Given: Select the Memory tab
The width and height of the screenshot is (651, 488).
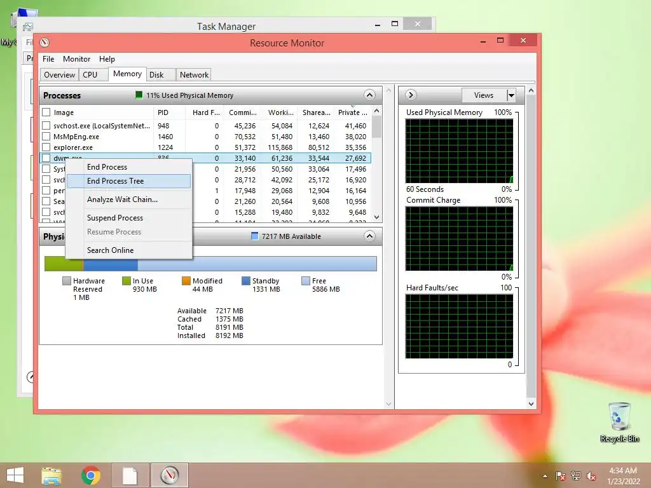Looking at the screenshot, I should [127, 74].
